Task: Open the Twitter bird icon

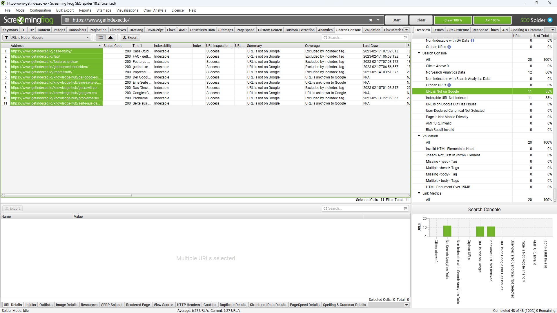Action: [x=550, y=20]
